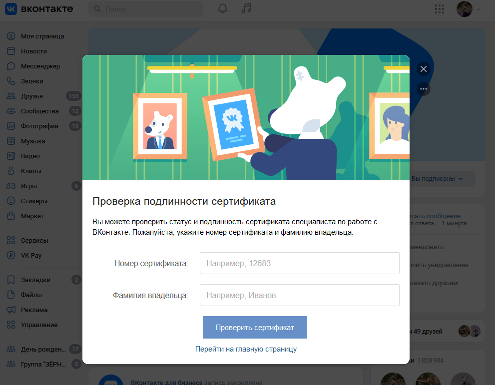Follow "Перейти на главную страницу" link
Viewport: 495px width, 385px height.
[x=246, y=349]
